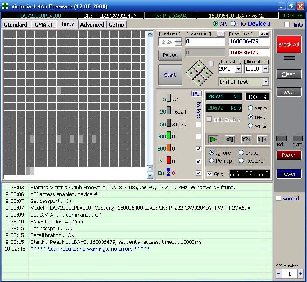307x282 pixels.
Task: Click the reverse play arrow button
Action: tap(229, 139)
